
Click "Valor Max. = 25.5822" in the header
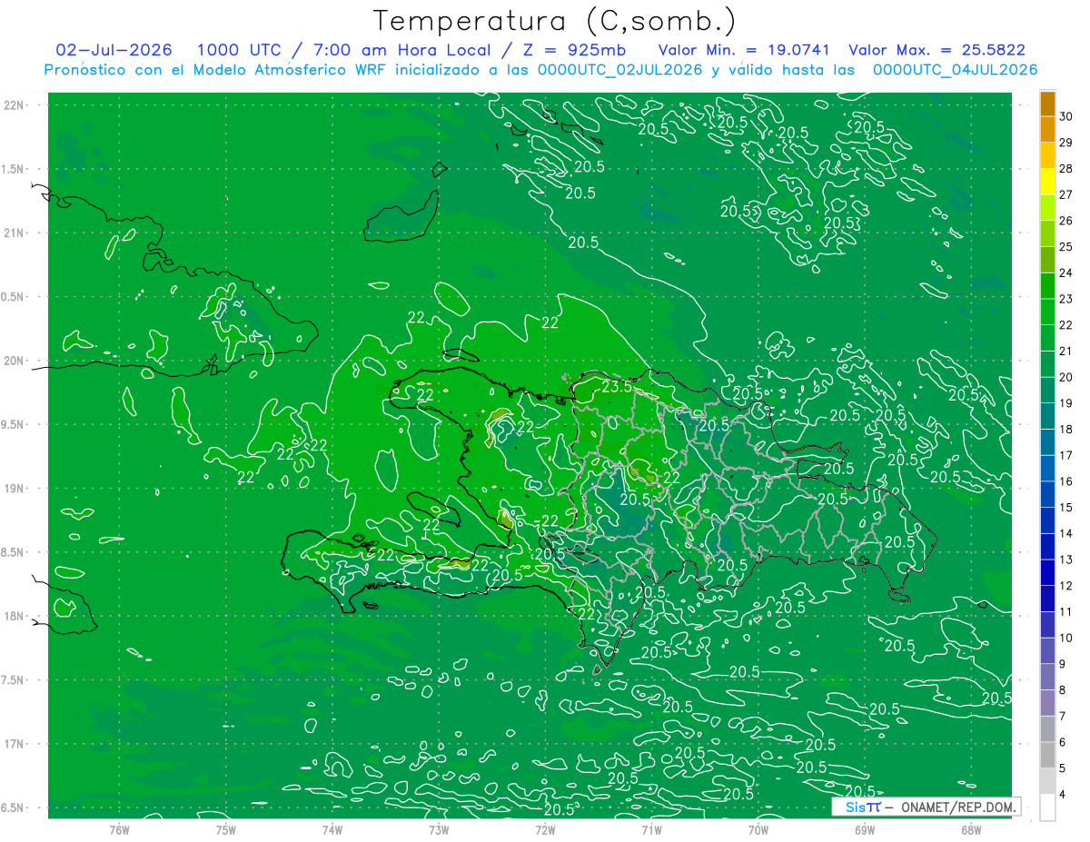click(x=937, y=50)
